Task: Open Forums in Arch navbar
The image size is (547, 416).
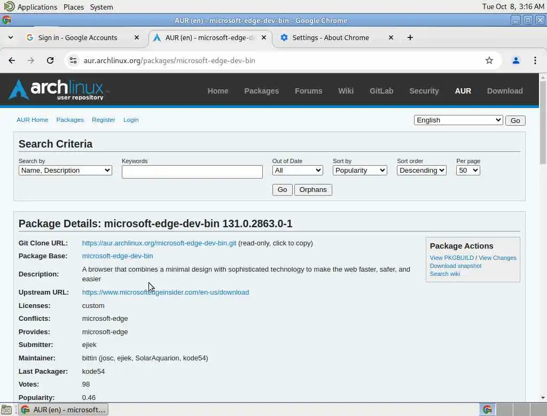Action: click(x=308, y=91)
